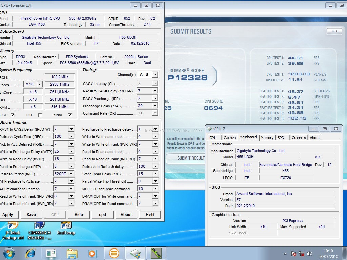Open MCH ODT for Read command dropdown
Viewport: 347px width, 260px height.
coord(155,189)
